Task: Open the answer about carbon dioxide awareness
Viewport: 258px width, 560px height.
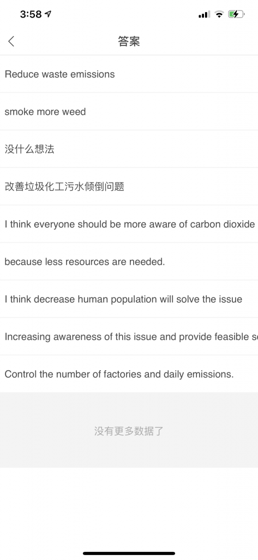Action: tap(129, 224)
